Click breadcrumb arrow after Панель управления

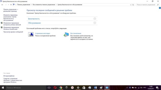pyautogui.click(x=31, y=5)
